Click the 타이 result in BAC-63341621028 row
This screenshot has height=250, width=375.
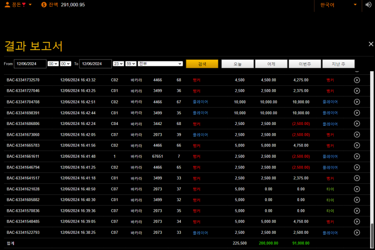click(x=330, y=189)
